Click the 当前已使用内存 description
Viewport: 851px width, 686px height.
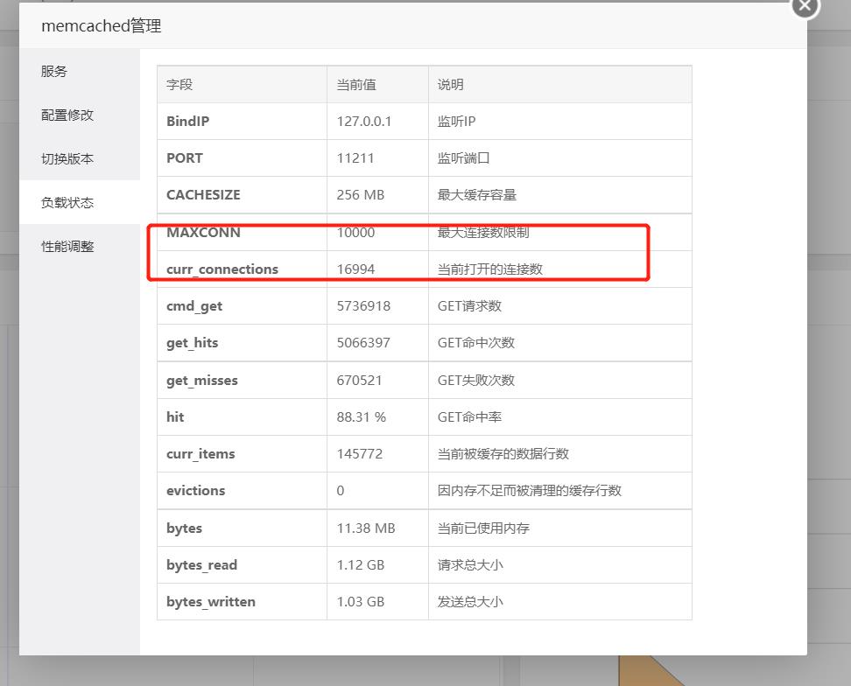click(483, 528)
